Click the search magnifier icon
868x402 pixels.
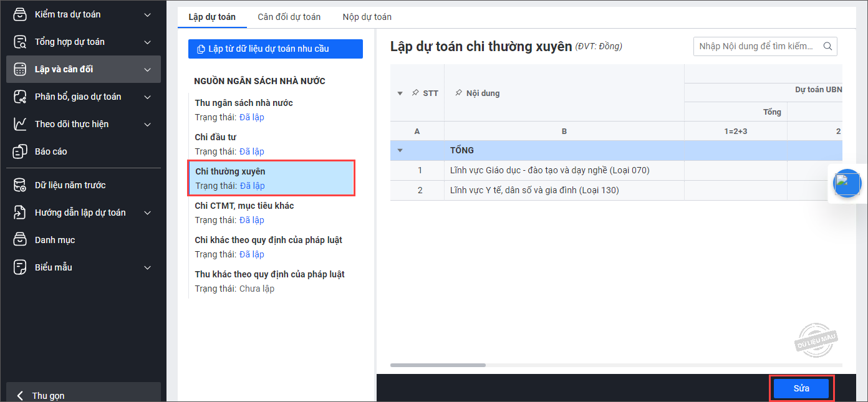click(x=827, y=46)
